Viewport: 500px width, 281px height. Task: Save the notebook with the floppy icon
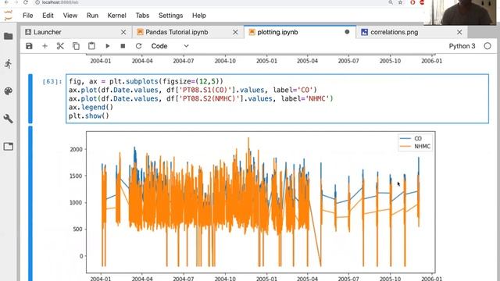point(29,46)
